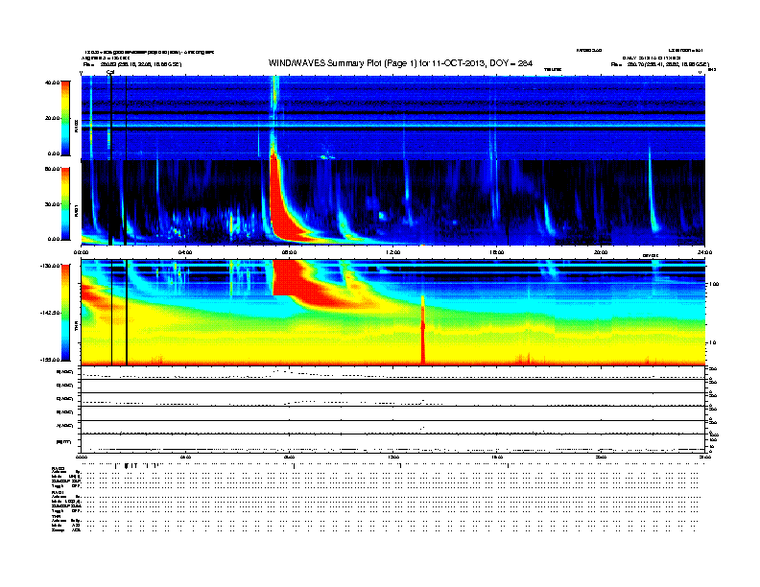
Task: Click the 40.00 label on RAD2 scale
Action: point(53,82)
